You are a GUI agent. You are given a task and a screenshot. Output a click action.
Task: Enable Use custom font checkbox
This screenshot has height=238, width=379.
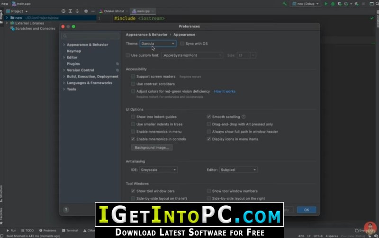[127, 55]
